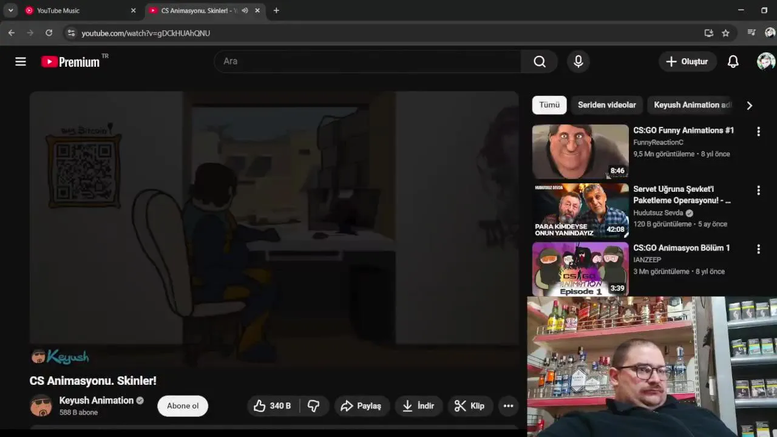Click Hudutsuz Sevda channel name
The image size is (777, 437).
[658, 213]
